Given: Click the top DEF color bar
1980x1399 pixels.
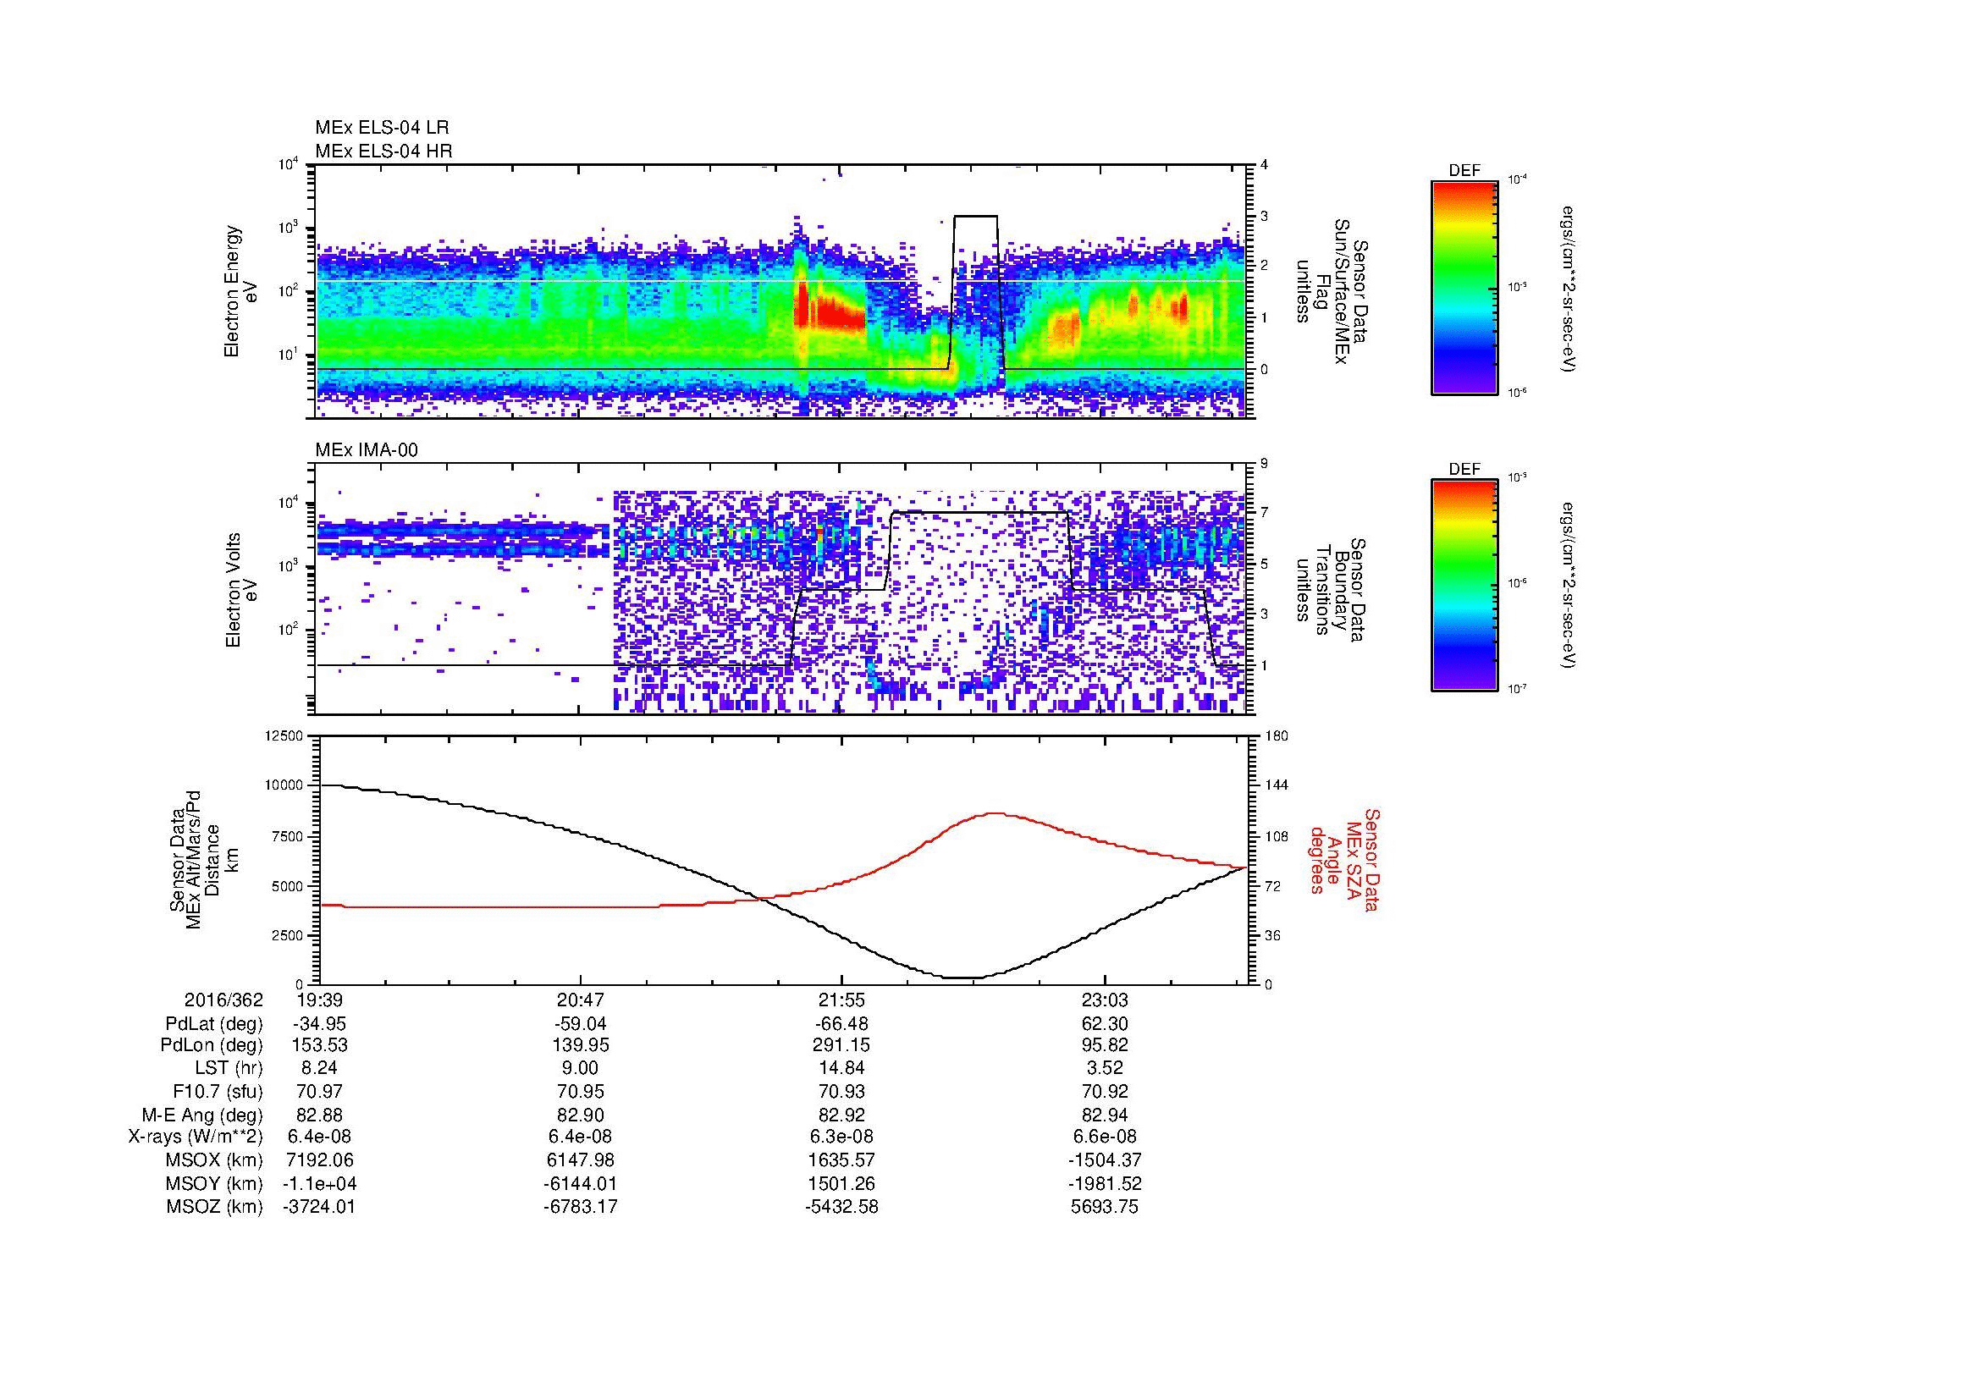Looking at the screenshot, I should coord(1464,287).
